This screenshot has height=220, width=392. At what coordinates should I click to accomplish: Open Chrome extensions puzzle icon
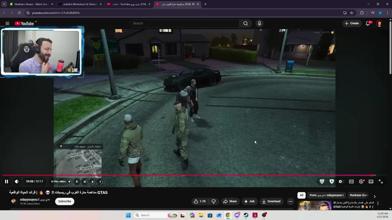[362, 13]
